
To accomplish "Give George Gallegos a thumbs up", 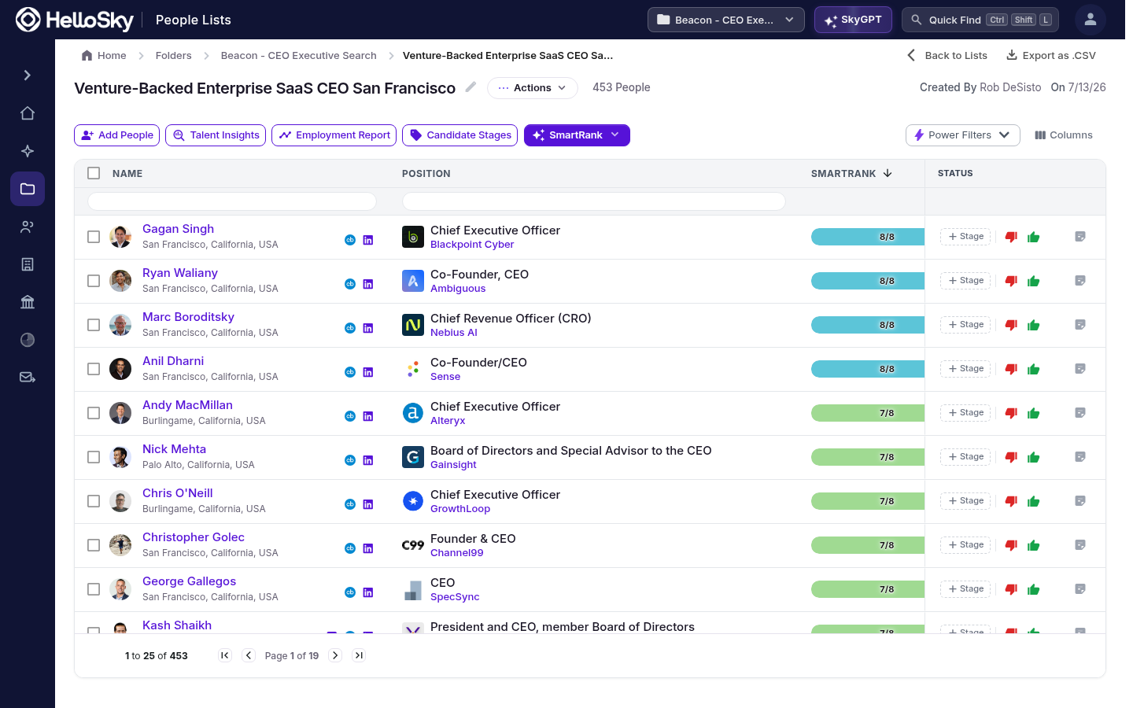I will (1034, 589).
